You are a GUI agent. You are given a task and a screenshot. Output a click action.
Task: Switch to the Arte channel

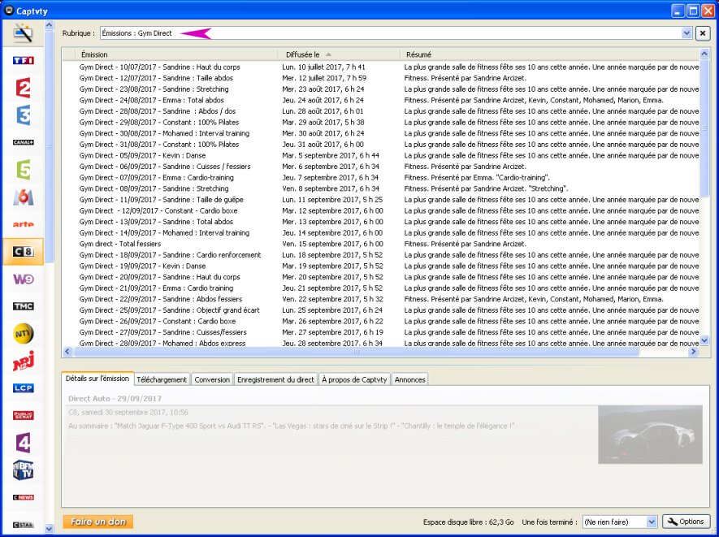click(23, 224)
